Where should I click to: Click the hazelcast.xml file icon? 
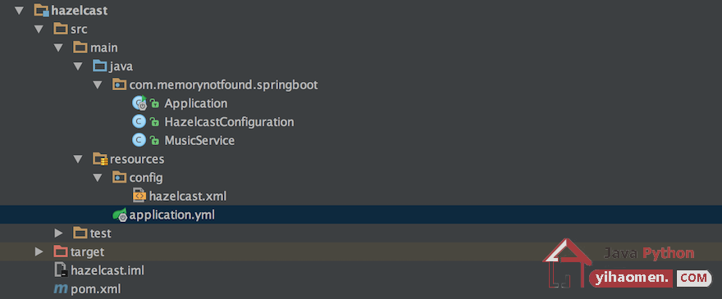pos(139,196)
